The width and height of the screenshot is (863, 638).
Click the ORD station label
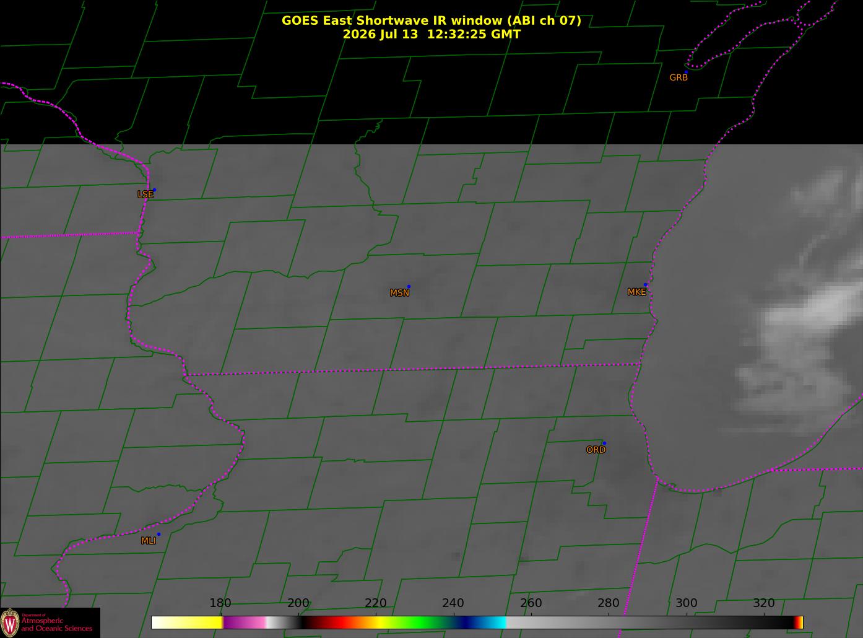pyautogui.click(x=596, y=450)
